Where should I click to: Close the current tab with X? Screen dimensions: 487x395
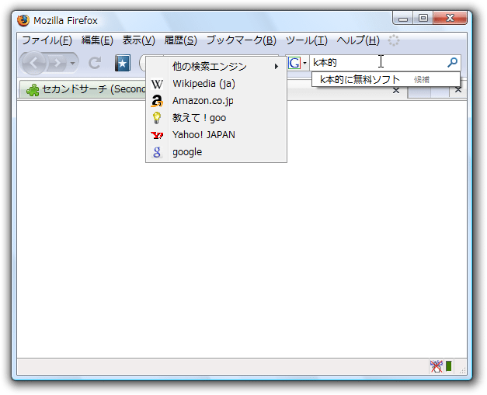(396, 91)
